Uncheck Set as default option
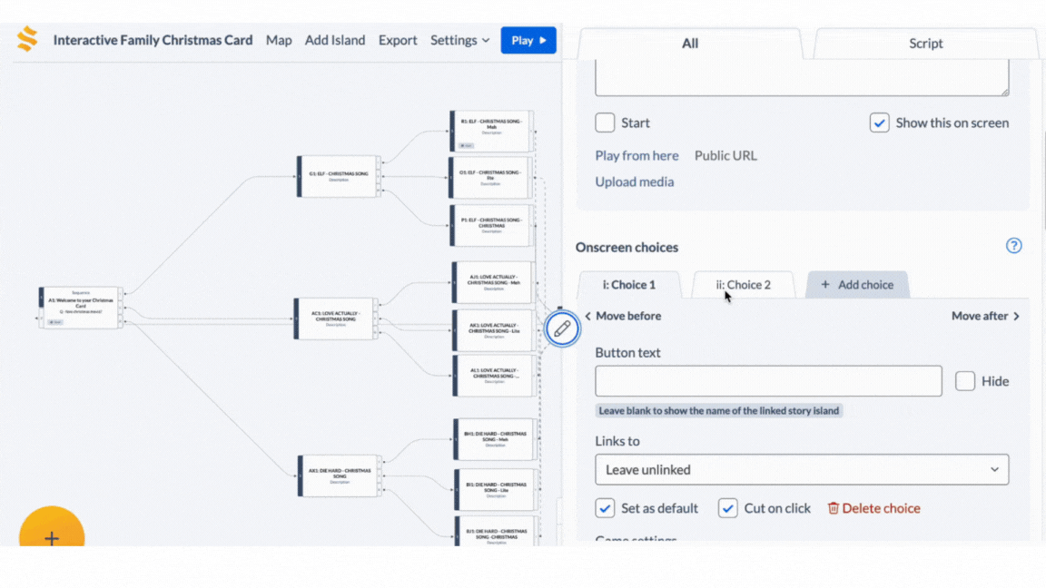 pyautogui.click(x=605, y=508)
